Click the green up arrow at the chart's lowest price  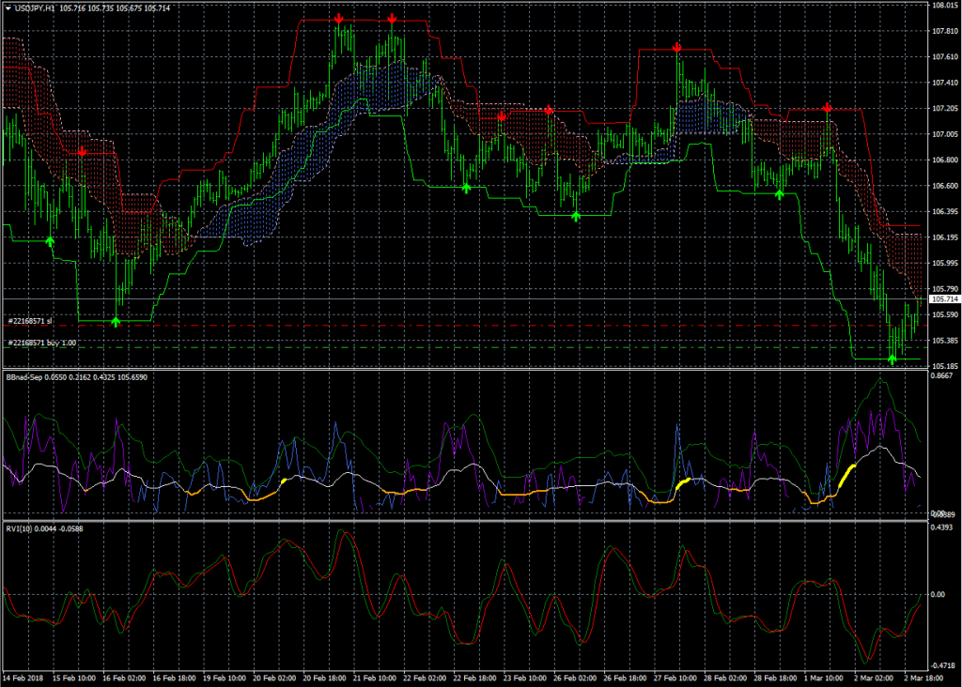(892, 359)
